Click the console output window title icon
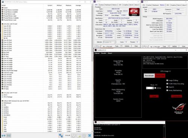 point(96,122)
